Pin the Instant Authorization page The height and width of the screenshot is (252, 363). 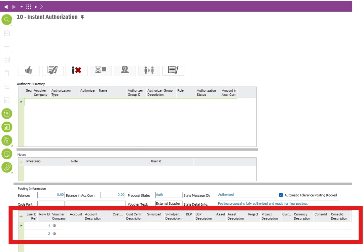[82, 17]
